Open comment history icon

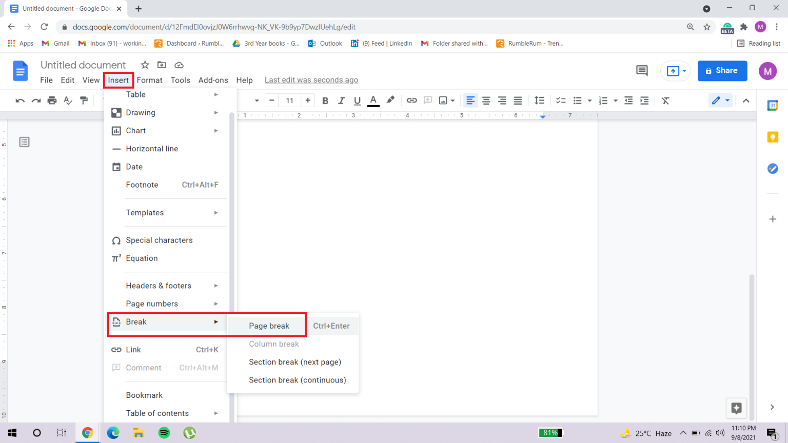click(642, 71)
